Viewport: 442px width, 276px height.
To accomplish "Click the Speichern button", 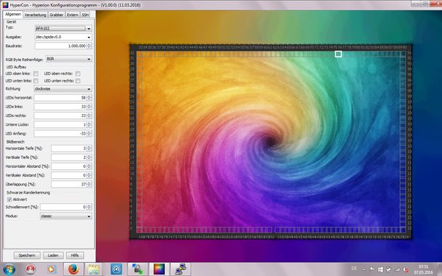I will point(27,255).
